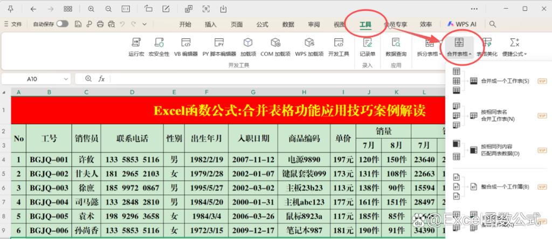Click the edit pencil icon in the top bar

click(166, 9)
